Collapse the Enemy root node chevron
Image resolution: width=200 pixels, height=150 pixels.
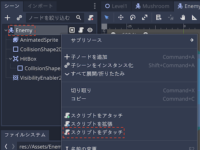pyautogui.click(x=6, y=30)
